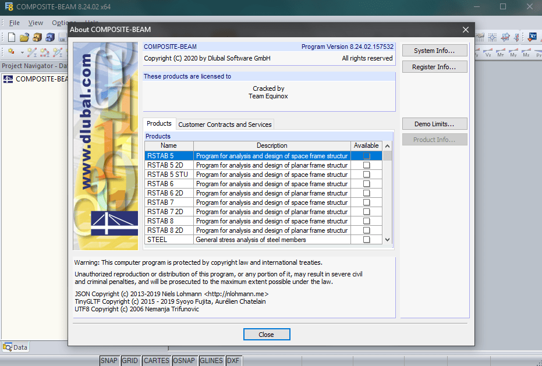Click the snap crosshair grid icon
The width and height of the screenshot is (542, 366).
493,37
